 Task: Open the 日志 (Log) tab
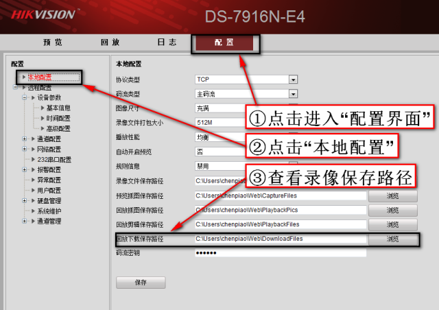[x=167, y=43]
